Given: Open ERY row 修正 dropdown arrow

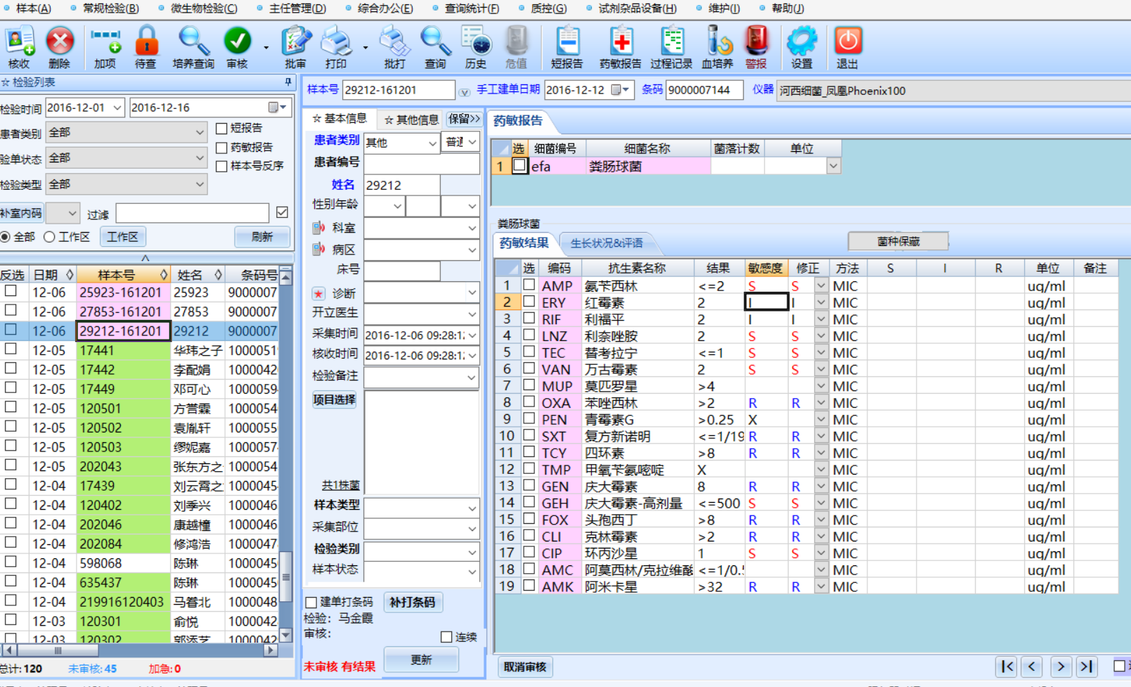Looking at the screenshot, I should click(x=821, y=302).
